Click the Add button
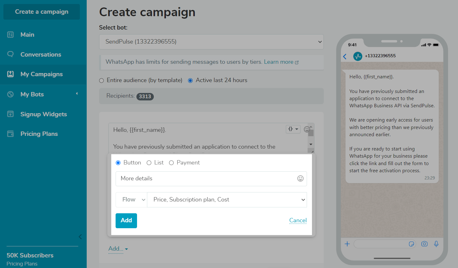The width and height of the screenshot is (458, 268). [x=126, y=220]
